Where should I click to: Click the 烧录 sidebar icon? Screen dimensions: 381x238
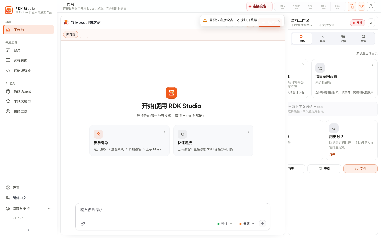click(8, 50)
